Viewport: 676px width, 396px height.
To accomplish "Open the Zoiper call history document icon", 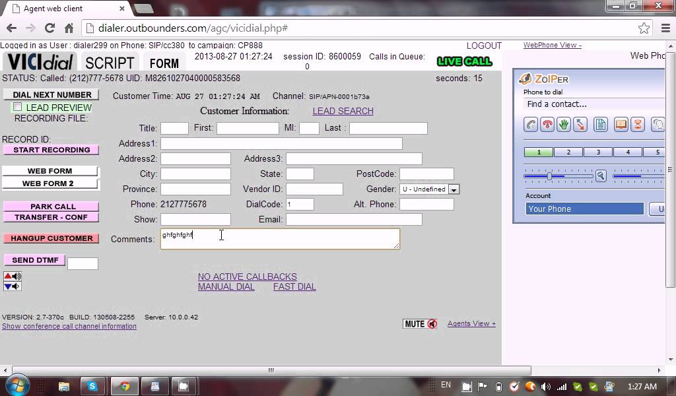I will tap(600, 125).
